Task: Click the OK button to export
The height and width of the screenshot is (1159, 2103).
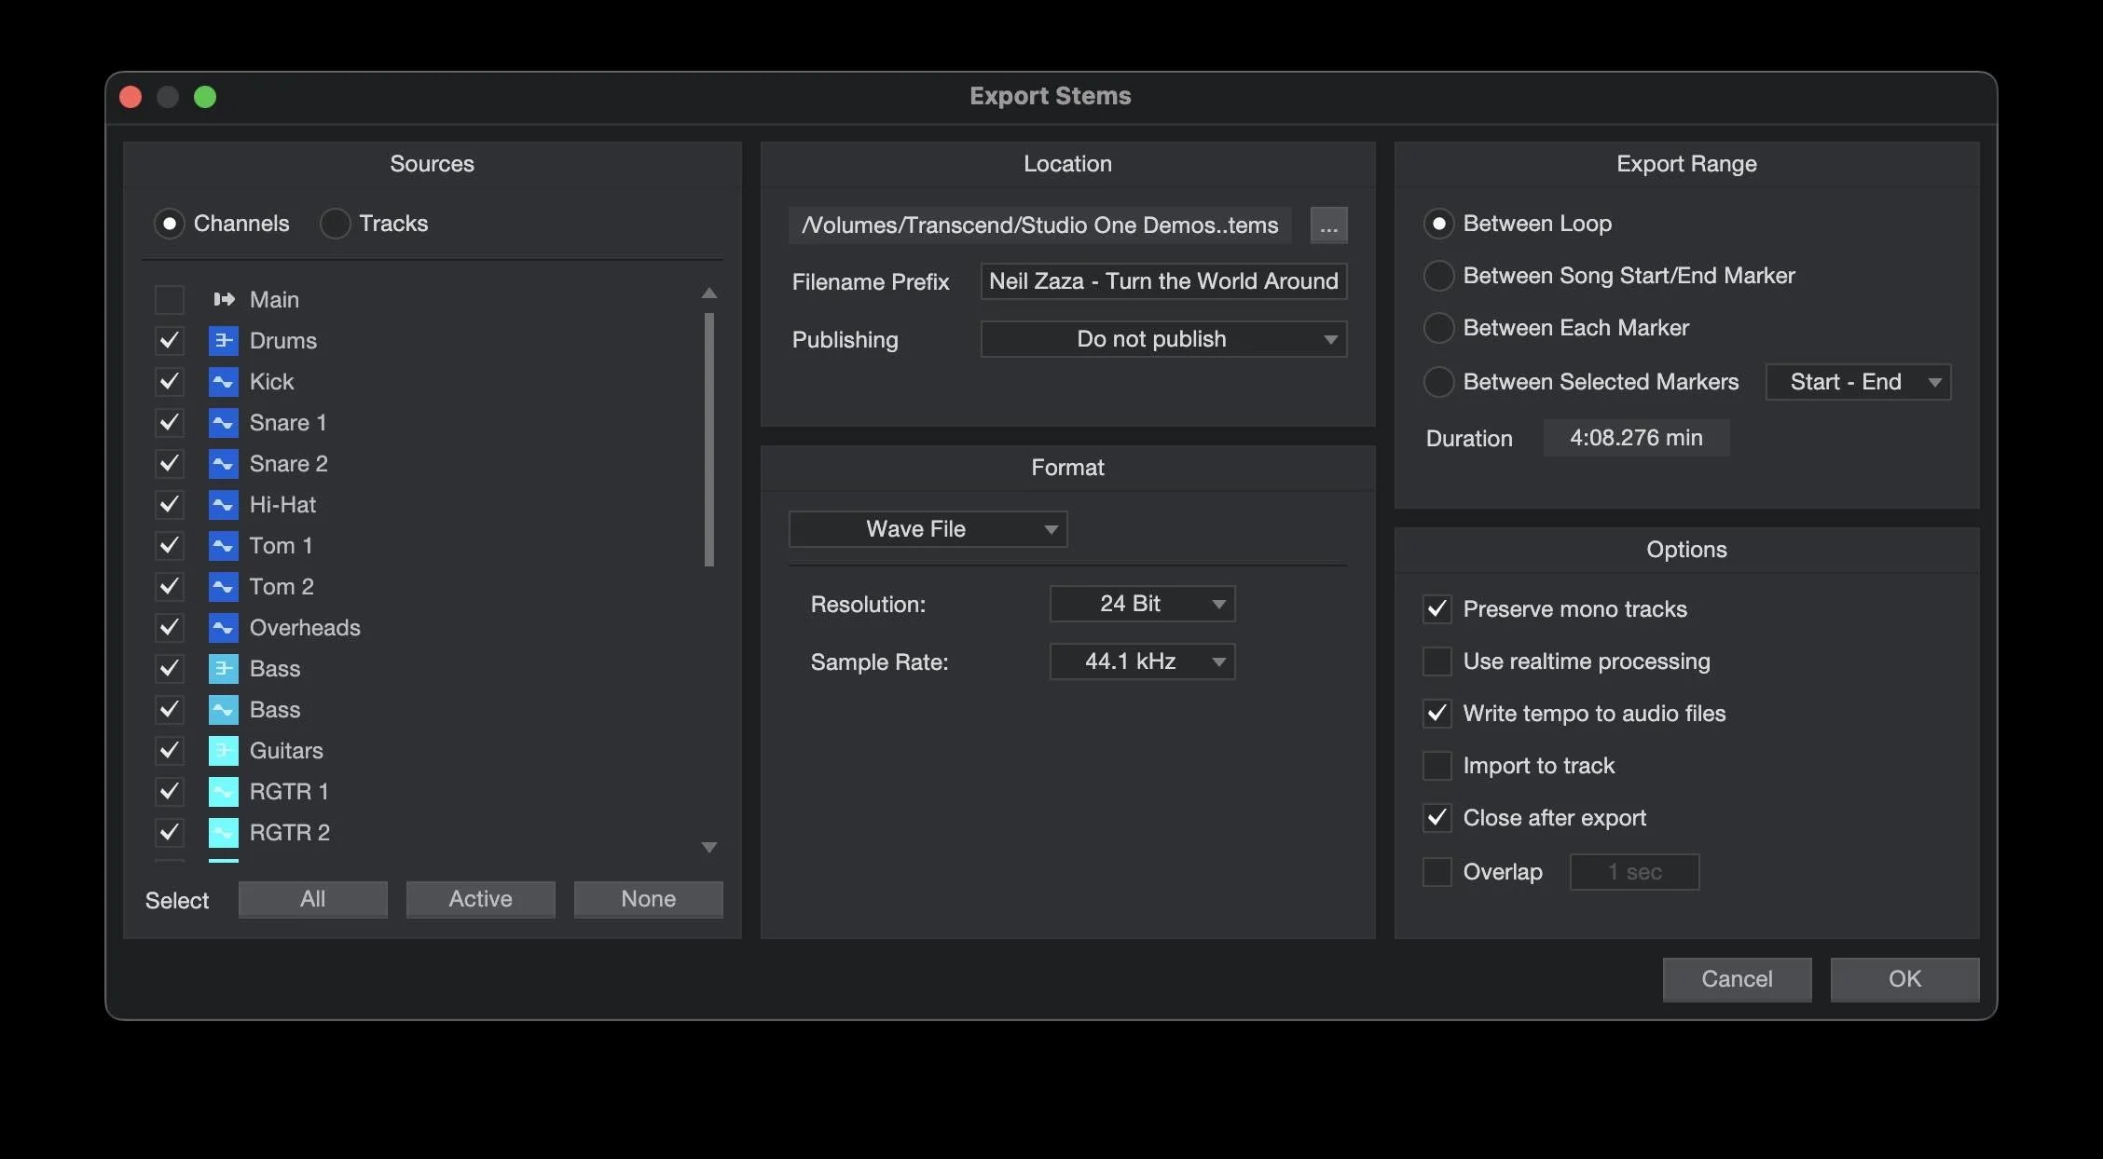Action: click(x=1904, y=979)
